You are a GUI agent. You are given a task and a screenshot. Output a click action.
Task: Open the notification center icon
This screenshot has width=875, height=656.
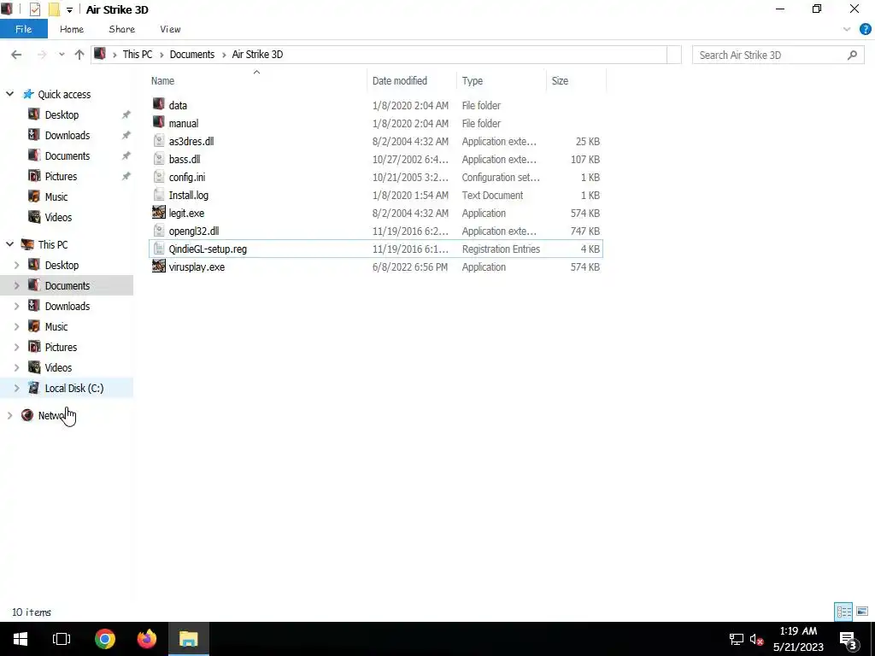tap(848, 639)
